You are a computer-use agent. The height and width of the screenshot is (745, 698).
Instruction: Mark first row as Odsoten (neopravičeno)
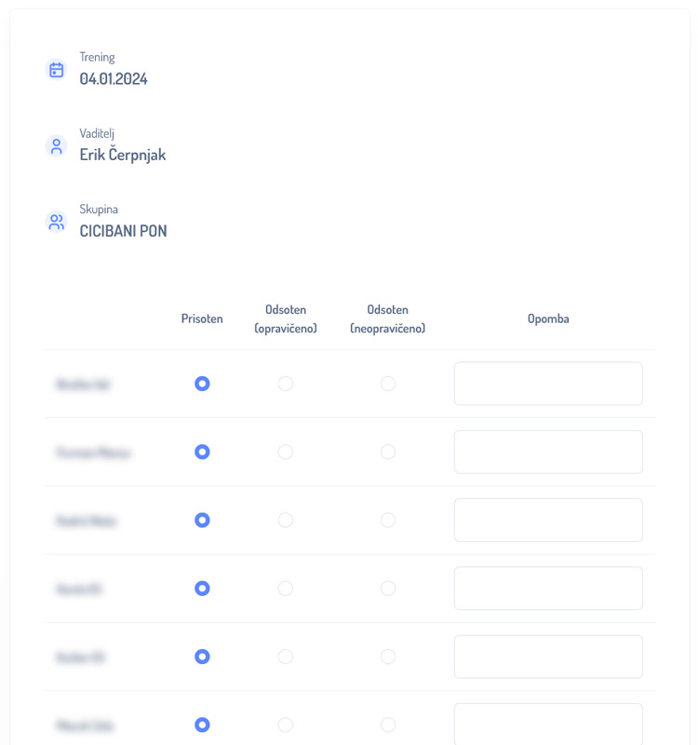388,384
